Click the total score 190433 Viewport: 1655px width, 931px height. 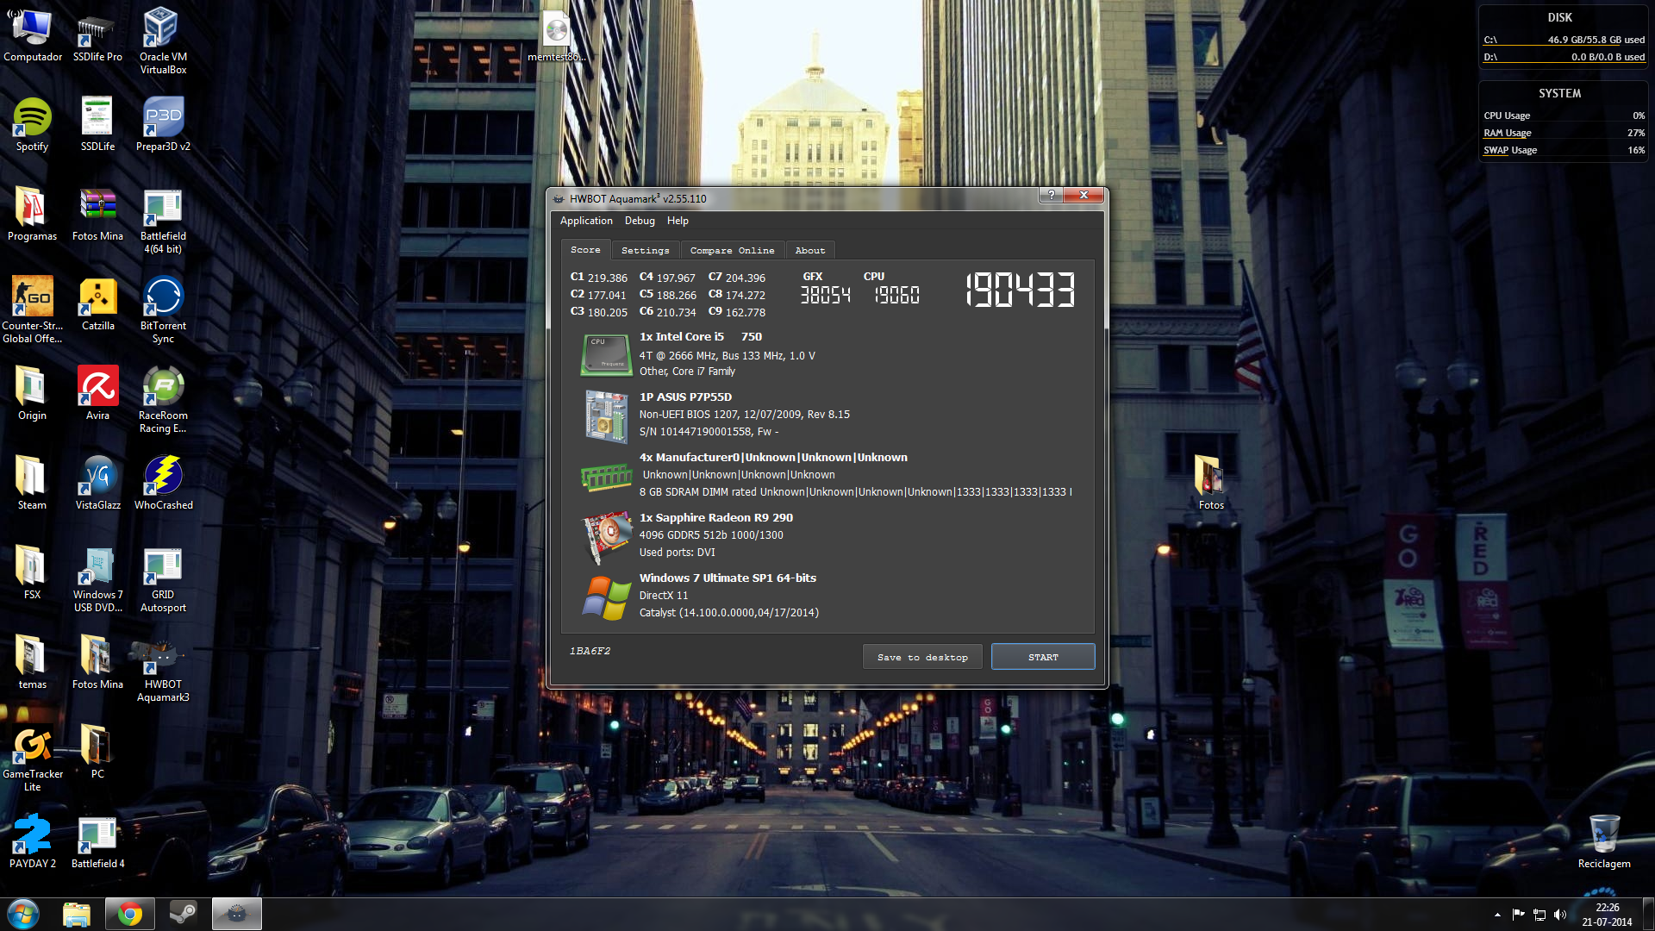pyautogui.click(x=1020, y=290)
